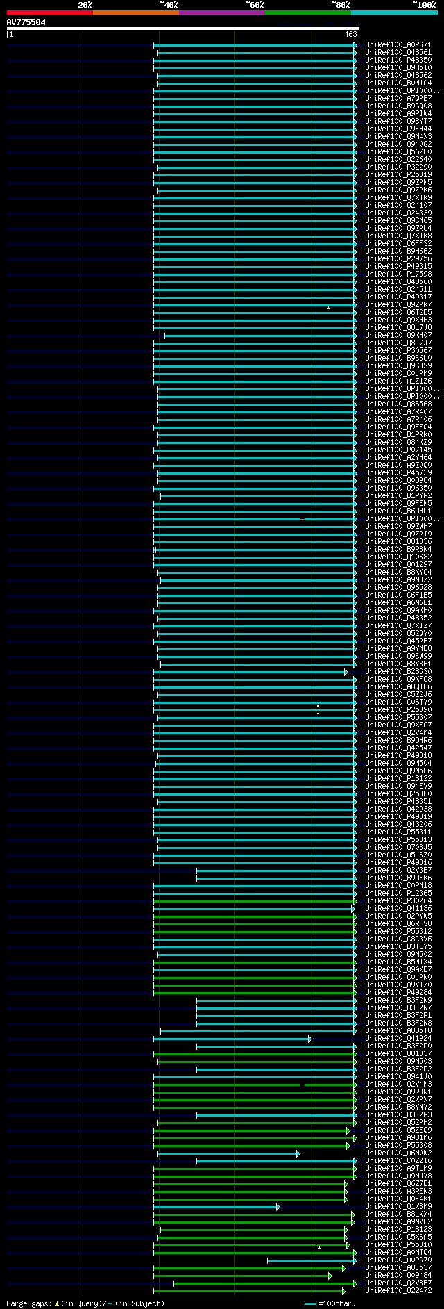This screenshot has width=444, height=1309.
Task: Open the UniRef100_B3TLY5 entry
Action: click(x=398, y=946)
